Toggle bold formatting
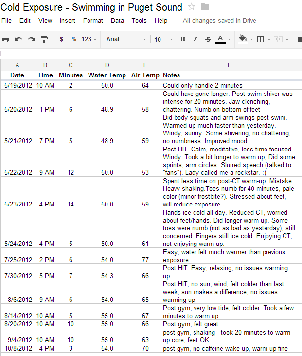Screen dimensions: 302x356 pos(183,39)
